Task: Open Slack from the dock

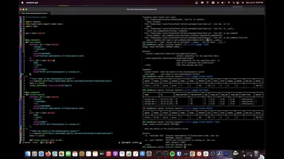Action: (206, 154)
